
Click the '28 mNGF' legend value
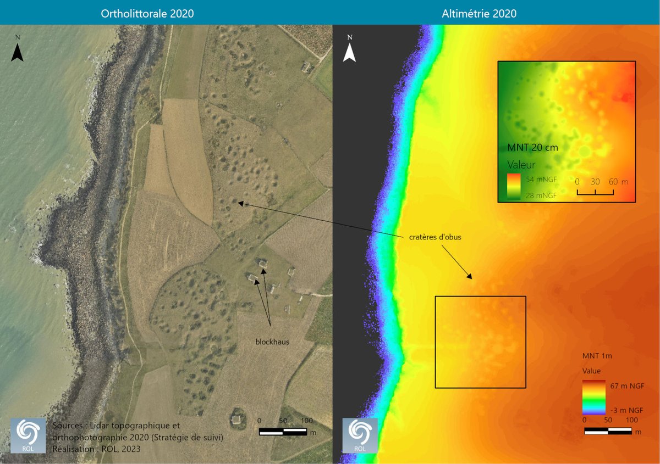pos(540,195)
